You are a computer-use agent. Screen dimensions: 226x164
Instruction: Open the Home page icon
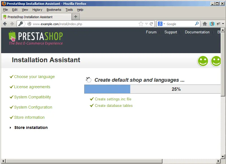(205, 24)
